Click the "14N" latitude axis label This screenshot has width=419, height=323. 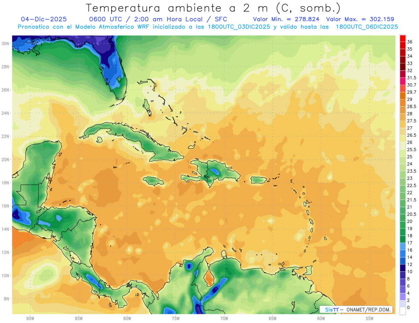(6, 229)
